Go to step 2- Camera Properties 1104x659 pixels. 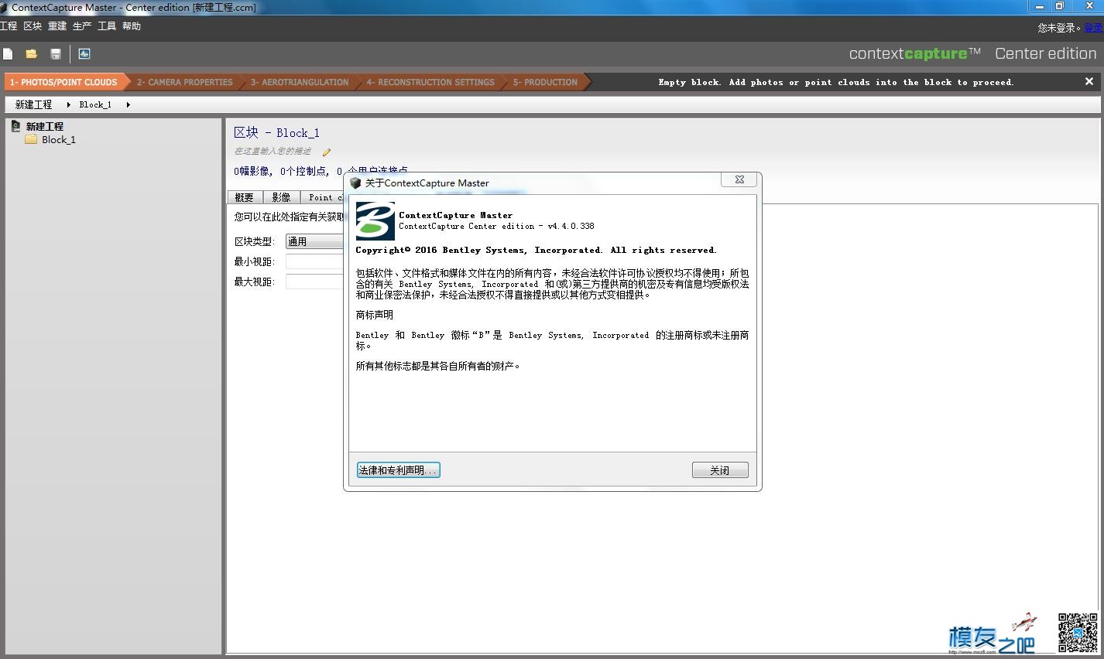[184, 82]
